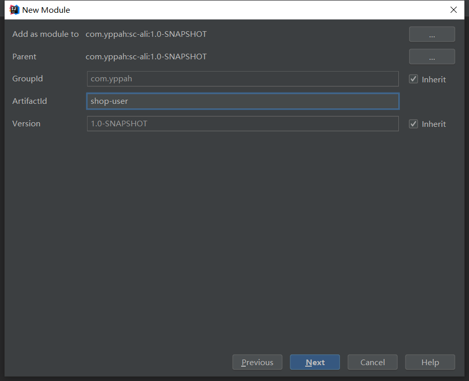
Task: Click the GroupId label
Action: tap(28, 79)
